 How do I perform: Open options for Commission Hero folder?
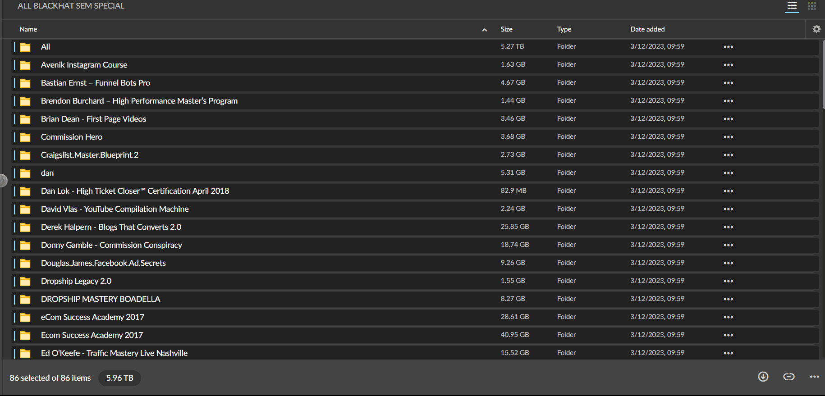[729, 137]
